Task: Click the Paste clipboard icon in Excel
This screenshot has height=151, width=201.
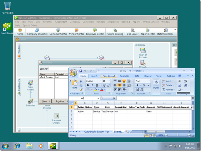Action: (x=74, y=83)
